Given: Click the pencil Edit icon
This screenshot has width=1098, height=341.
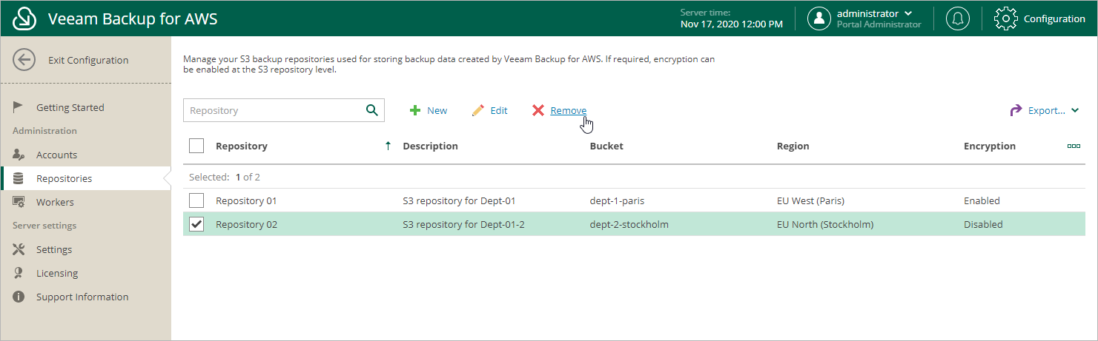Looking at the screenshot, I should [x=478, y=110].
